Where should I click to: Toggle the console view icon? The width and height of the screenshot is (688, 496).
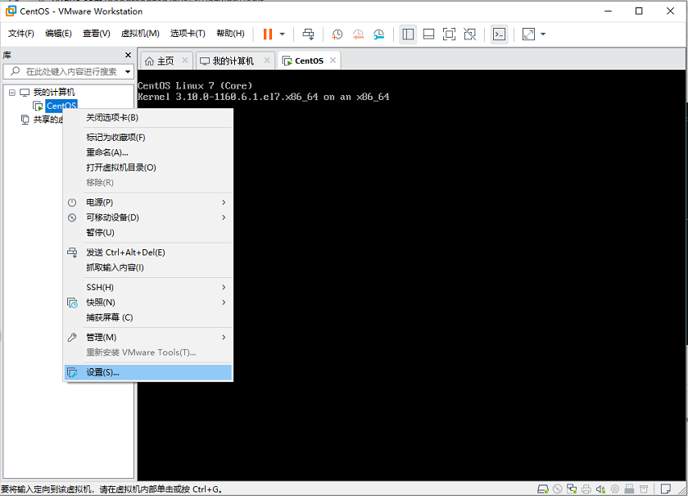[500, 34]
